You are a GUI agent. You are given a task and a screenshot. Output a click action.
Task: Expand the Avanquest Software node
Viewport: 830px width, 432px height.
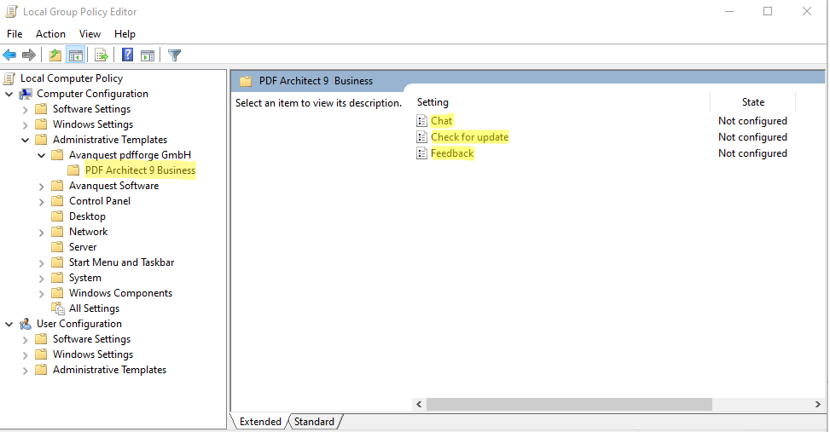[x=41, y=187]
